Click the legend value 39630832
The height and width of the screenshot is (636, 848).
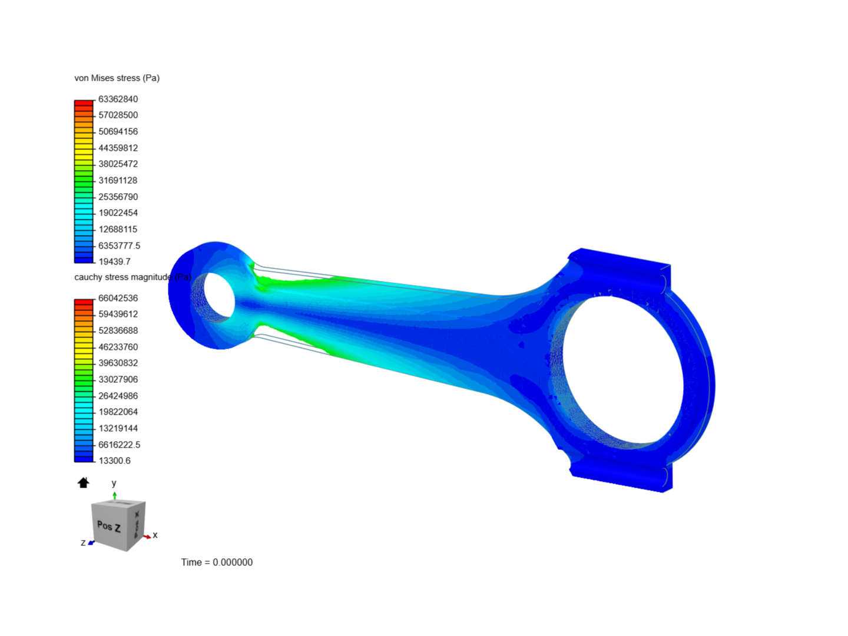coord(118,363)
